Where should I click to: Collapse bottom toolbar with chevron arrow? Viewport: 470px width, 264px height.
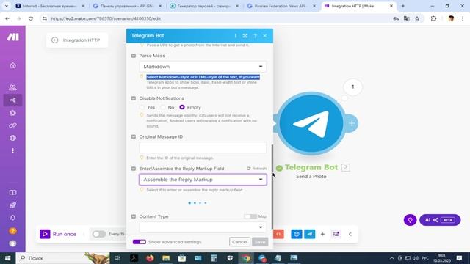[350, 234]
